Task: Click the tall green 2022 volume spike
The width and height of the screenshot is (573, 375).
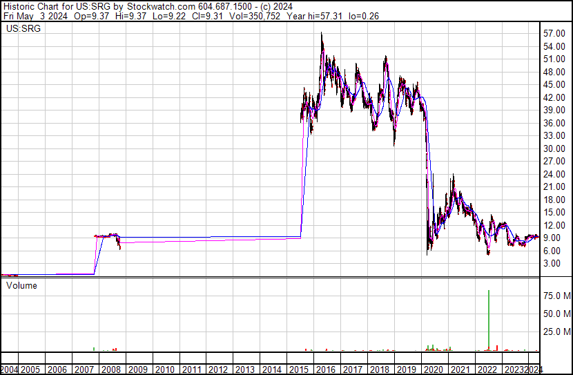Action: (x=489, y=320)
